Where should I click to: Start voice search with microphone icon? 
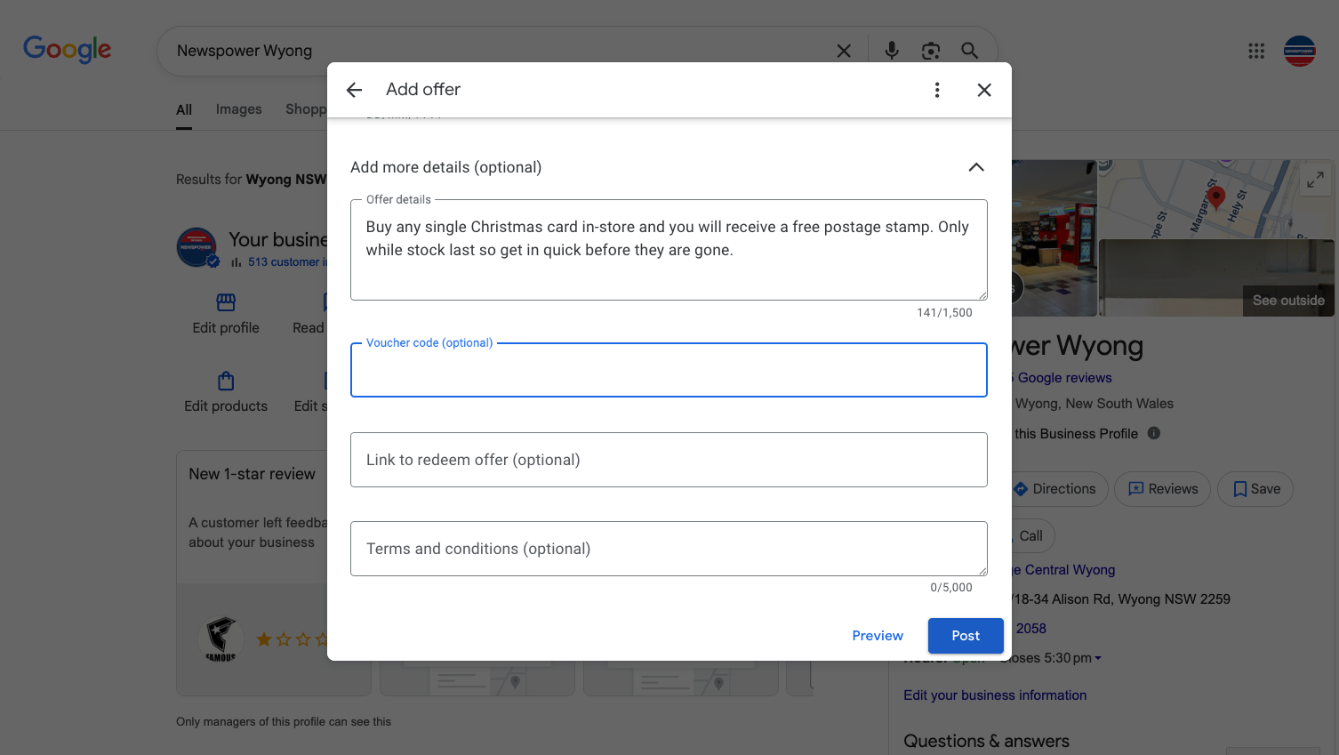(892, 52)
